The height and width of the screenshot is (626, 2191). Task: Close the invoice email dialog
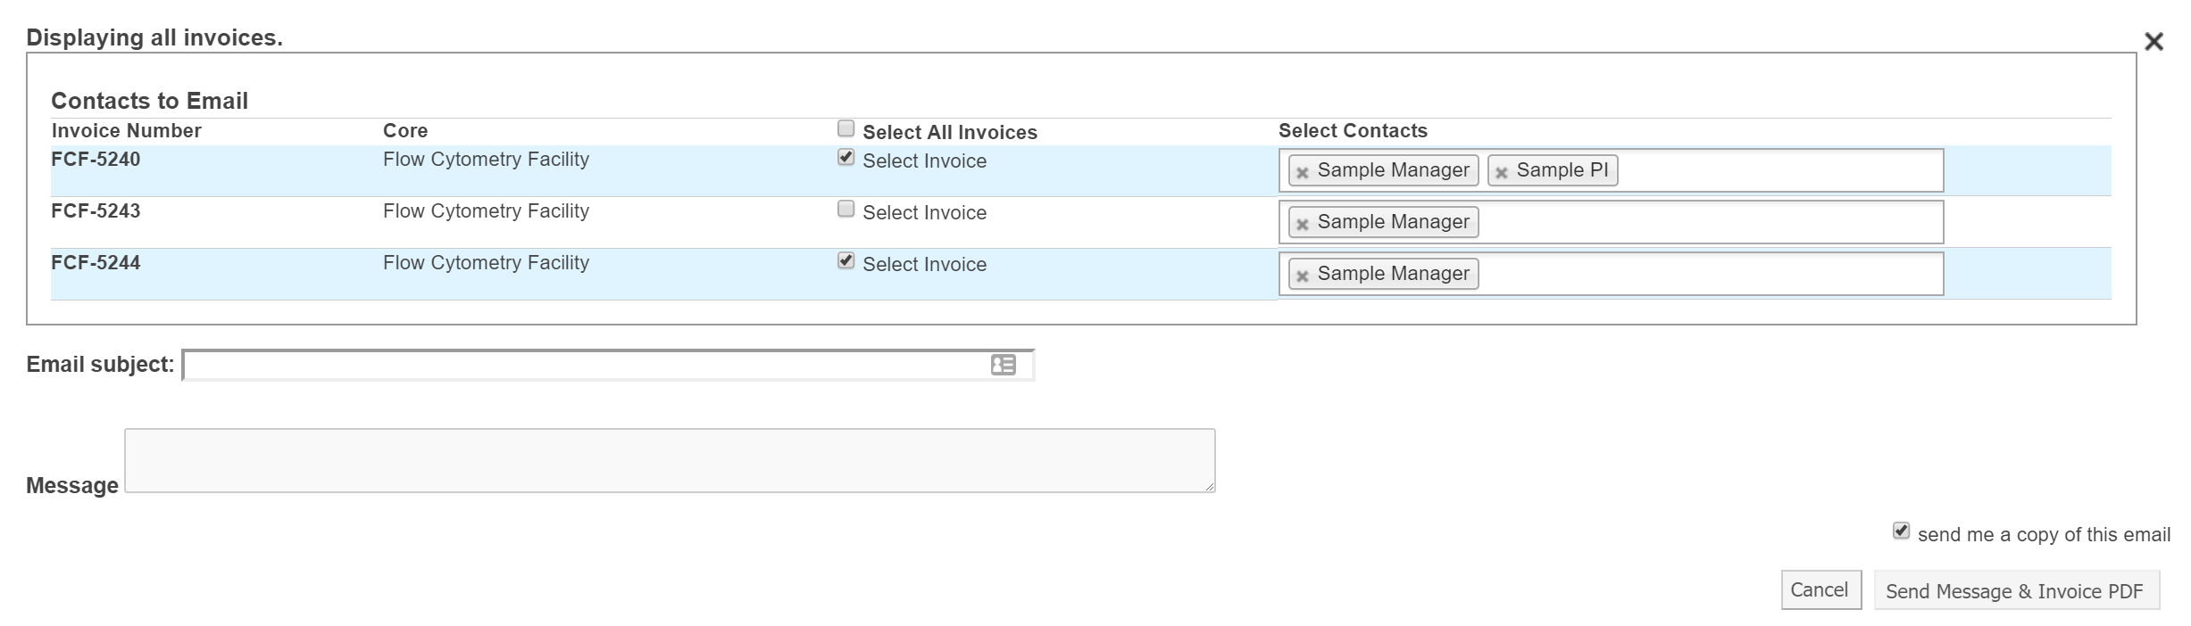click(2154, 42)
